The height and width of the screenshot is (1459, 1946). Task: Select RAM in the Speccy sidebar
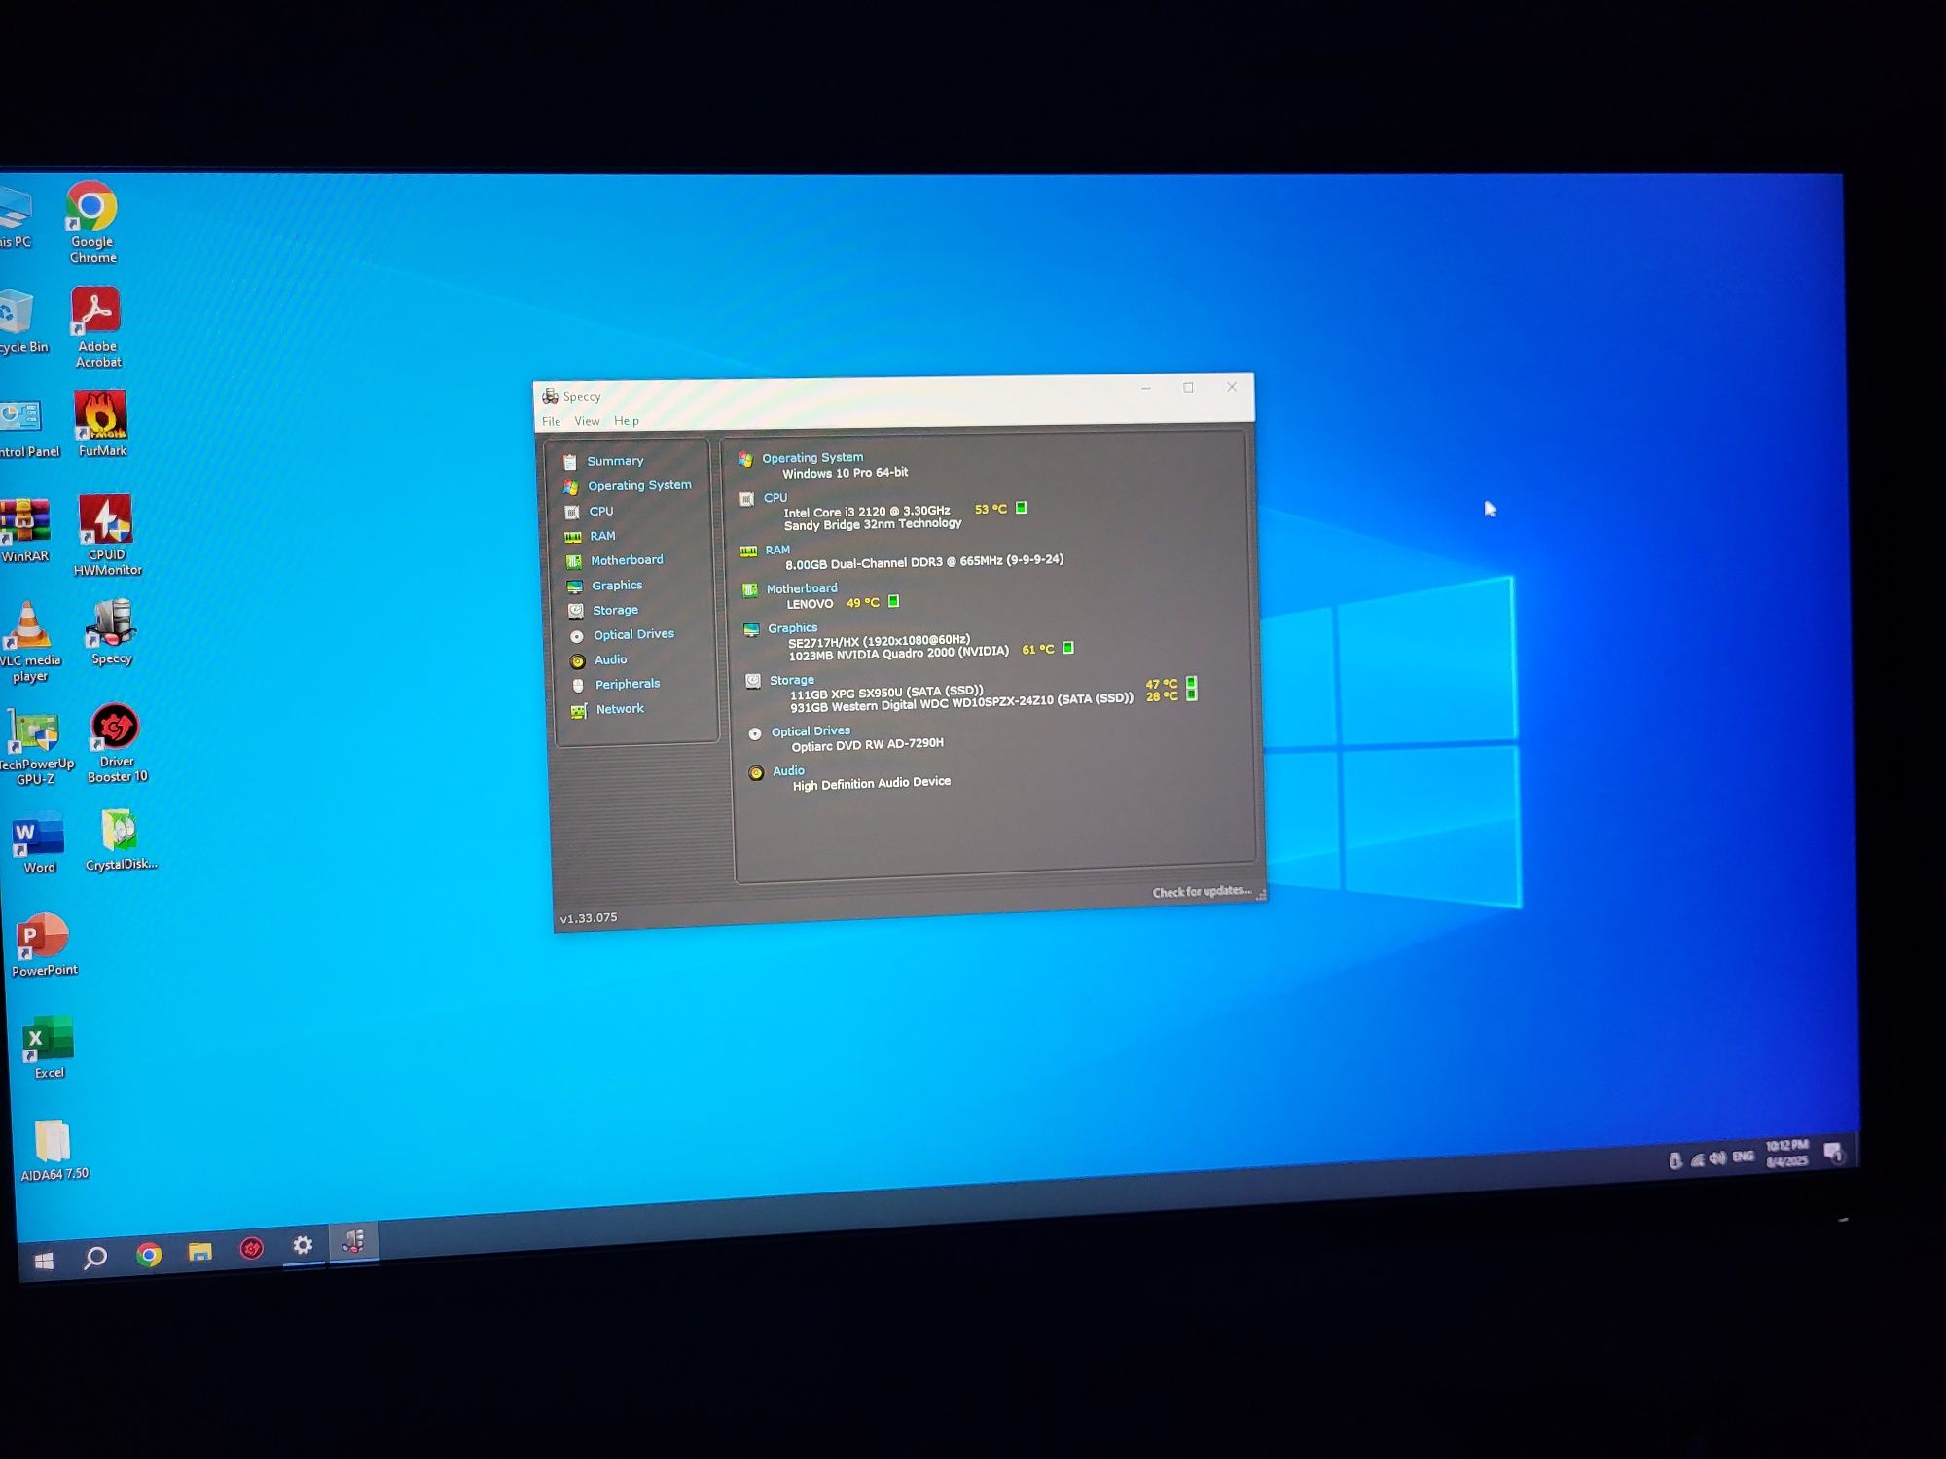[x=602, y=536]
